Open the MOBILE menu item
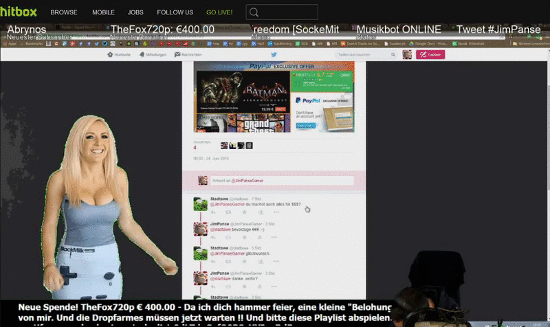 click(104, 12)
